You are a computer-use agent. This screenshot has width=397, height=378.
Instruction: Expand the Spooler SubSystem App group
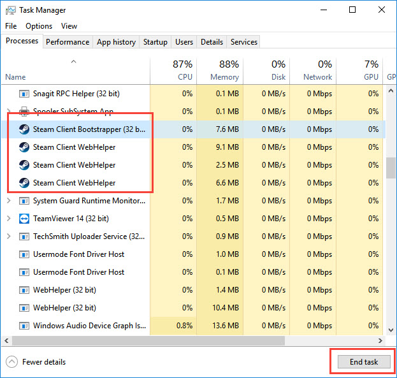point(9,111)
